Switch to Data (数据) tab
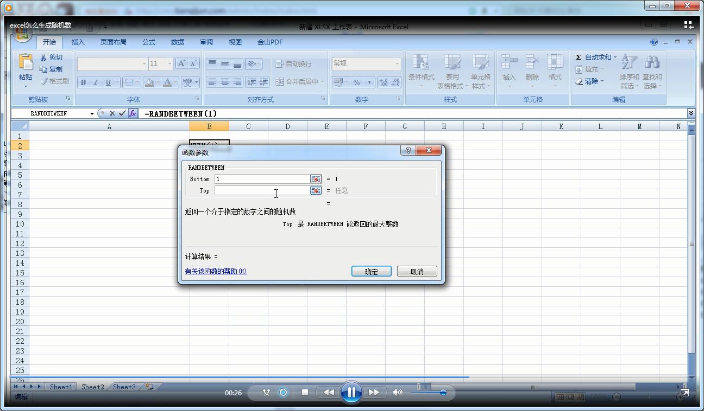 [x=178, y=42]
